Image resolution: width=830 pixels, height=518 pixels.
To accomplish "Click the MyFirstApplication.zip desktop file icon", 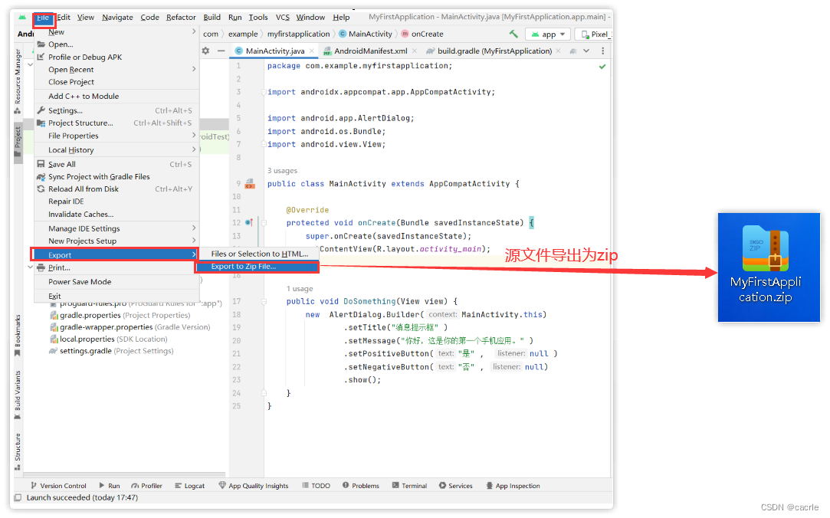I will (769, 267).
